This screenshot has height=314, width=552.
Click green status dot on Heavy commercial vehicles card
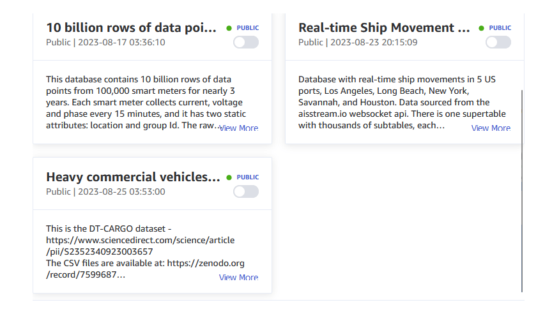[x=229, y=177]
